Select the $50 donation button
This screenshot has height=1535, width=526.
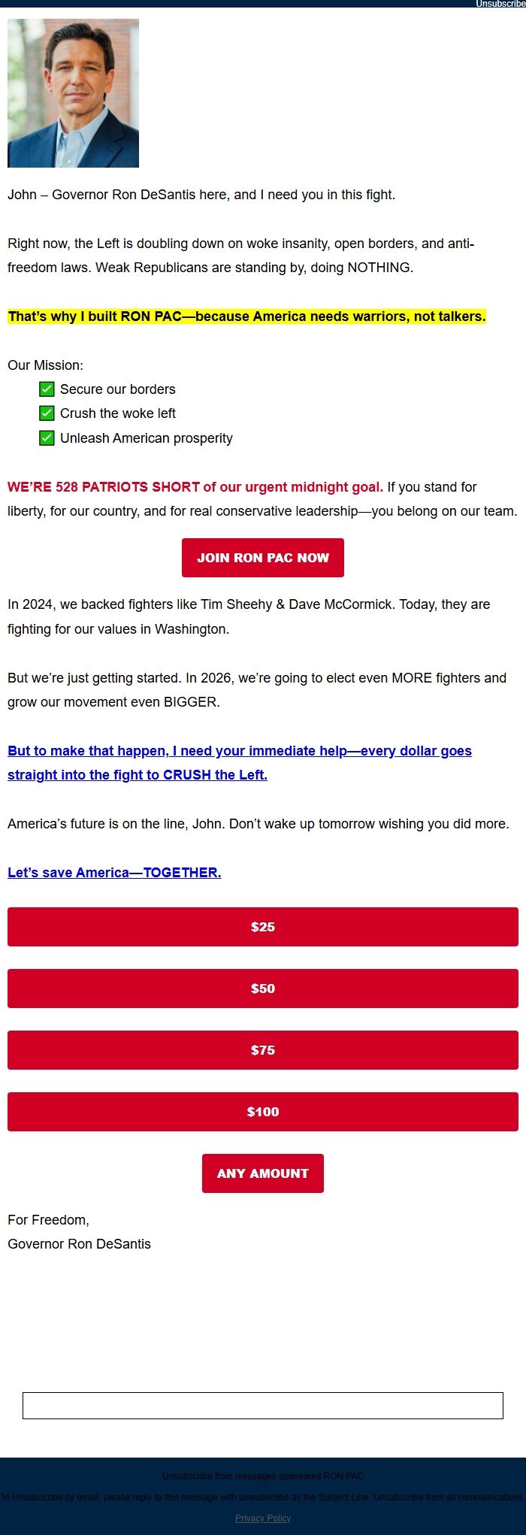(263, 989)
